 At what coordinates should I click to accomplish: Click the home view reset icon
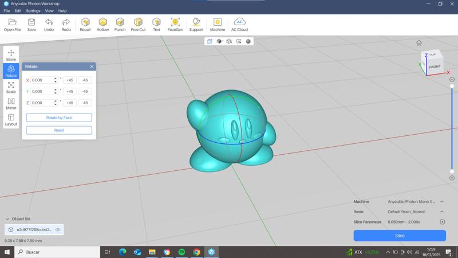[419, 43]
